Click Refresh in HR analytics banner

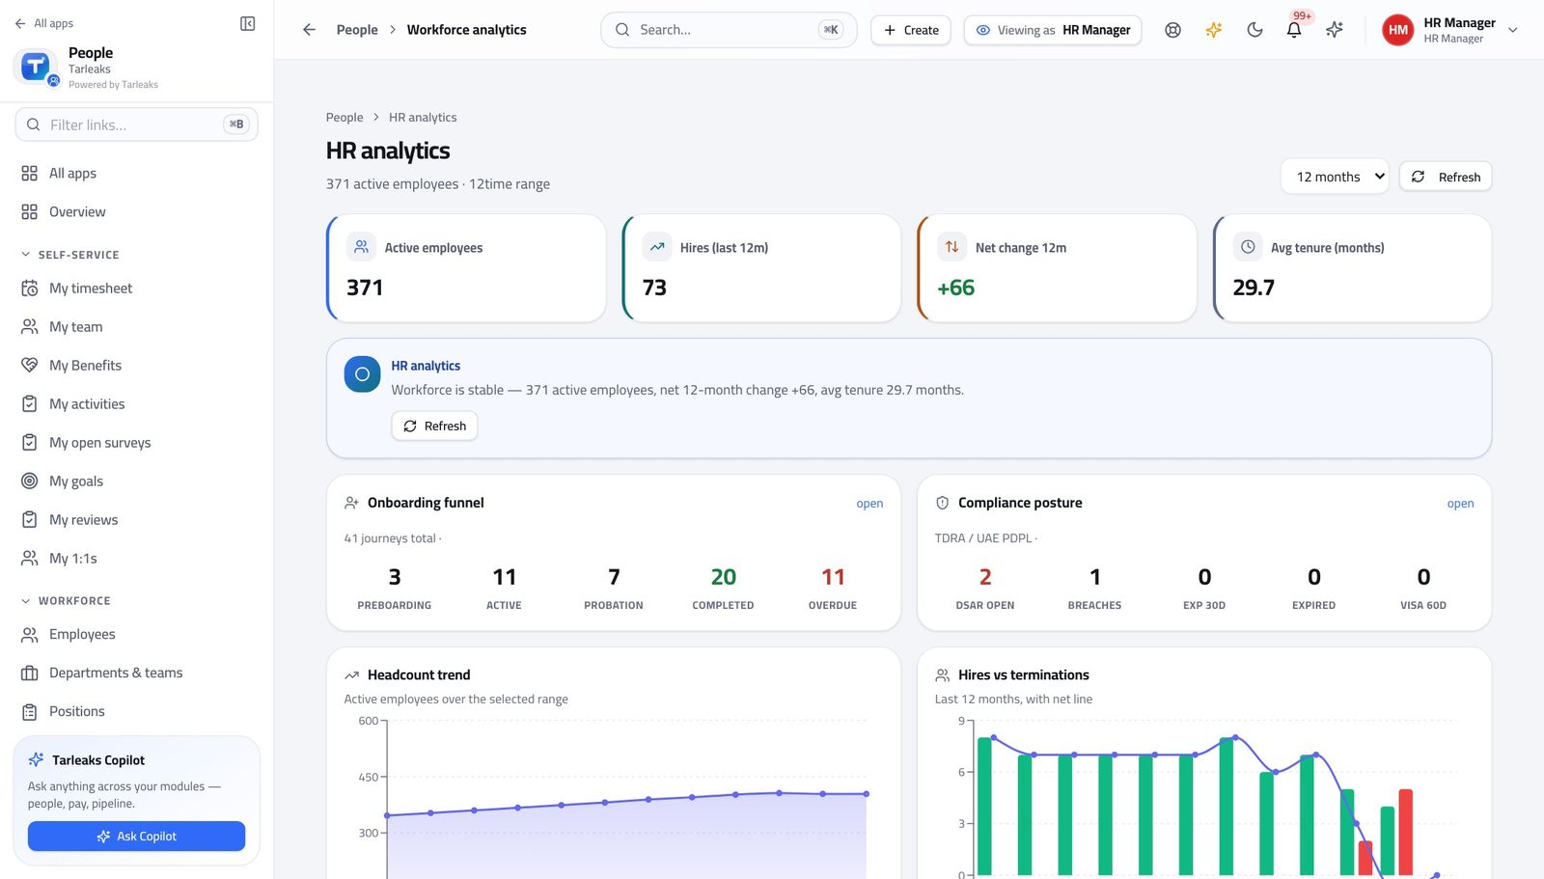coord(434,426)
